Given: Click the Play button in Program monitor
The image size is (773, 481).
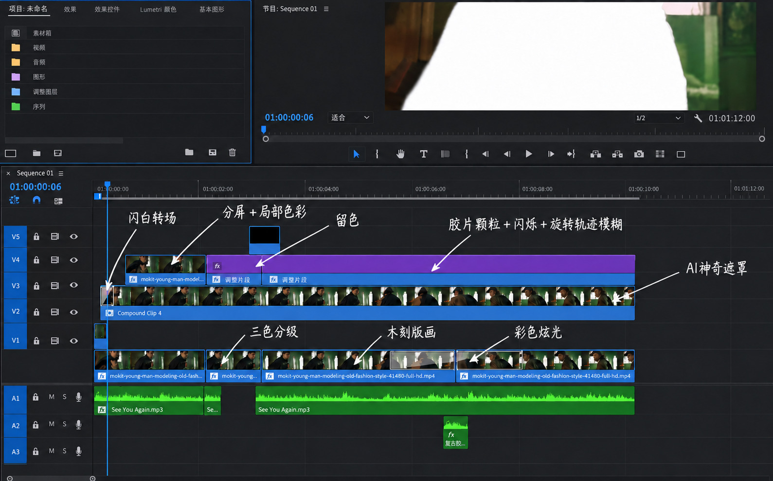Looking at the screenshot, I should pyautogui.click(x=529, y=154).
